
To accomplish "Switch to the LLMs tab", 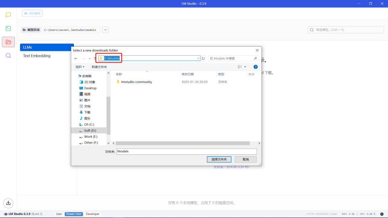I will (47, 47).
